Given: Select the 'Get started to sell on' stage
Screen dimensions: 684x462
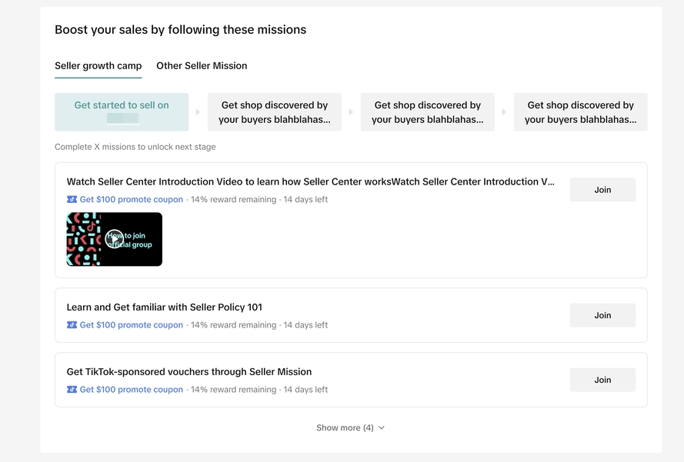Looking at the screenshot, I should [x=122, y=112].
